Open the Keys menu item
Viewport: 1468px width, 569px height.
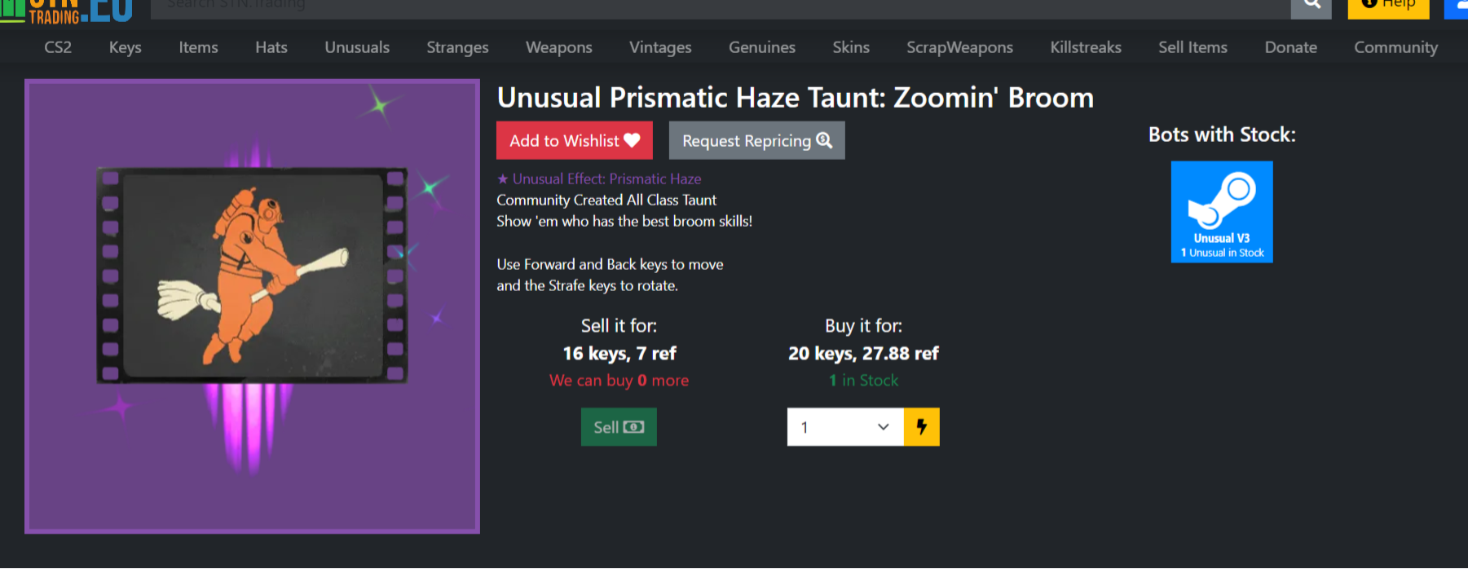126,47
